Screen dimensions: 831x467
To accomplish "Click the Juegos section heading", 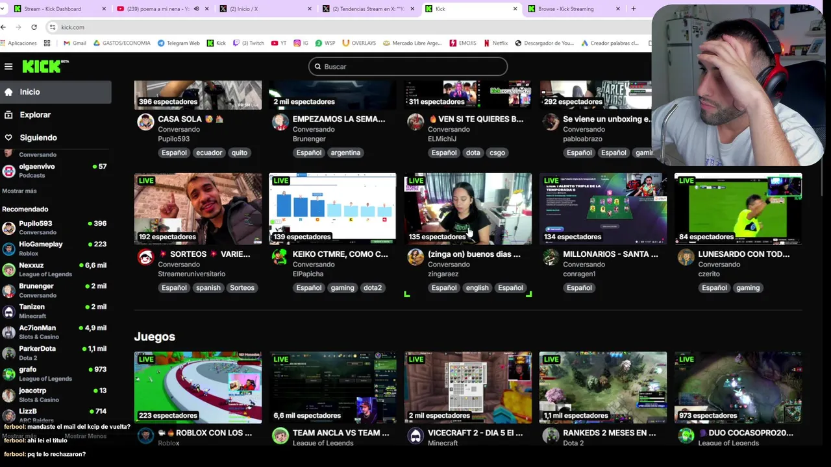I will (x=155, y=337).
